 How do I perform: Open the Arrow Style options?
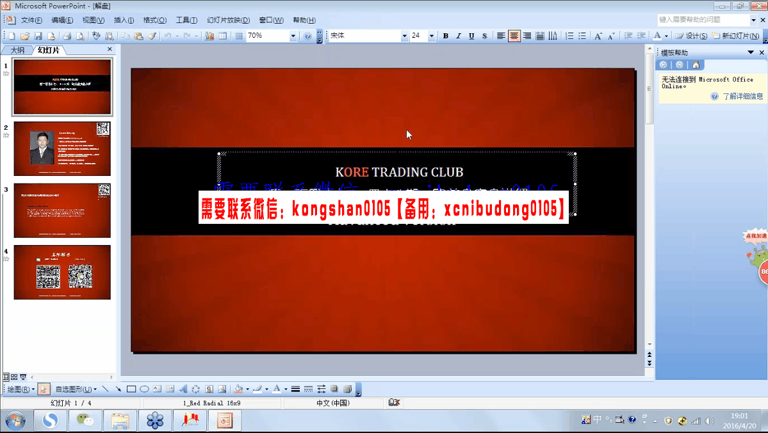point(322,389)
